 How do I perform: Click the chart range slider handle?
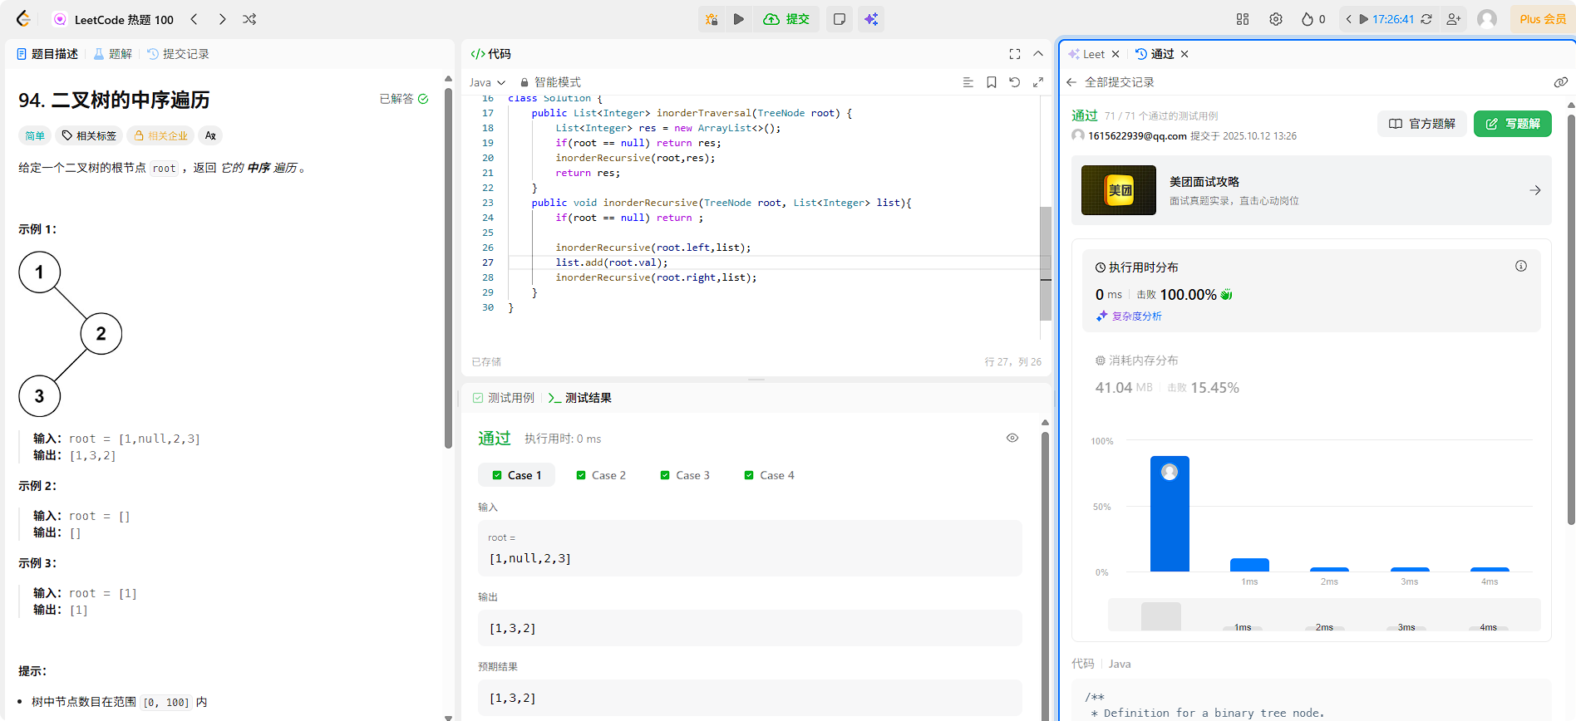click(x=1161, y=616)
